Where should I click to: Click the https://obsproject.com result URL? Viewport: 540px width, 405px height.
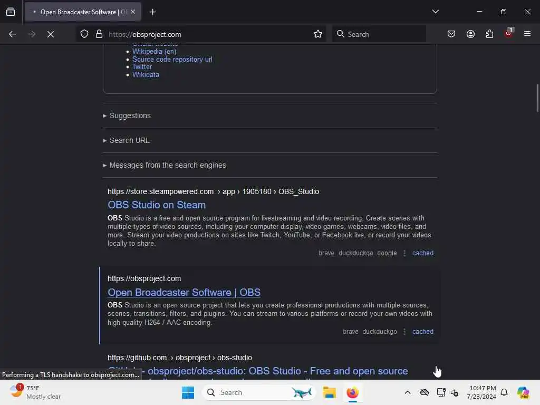(x=144, y=278)
